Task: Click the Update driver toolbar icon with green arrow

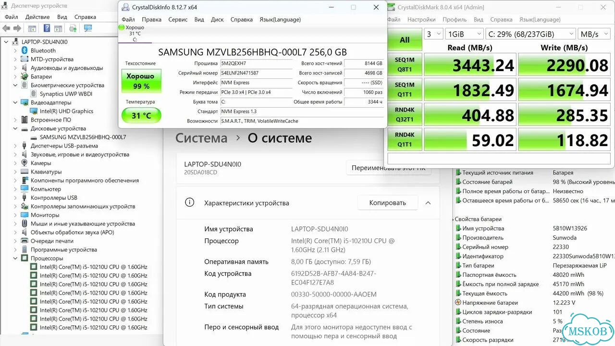Action: 73,28
